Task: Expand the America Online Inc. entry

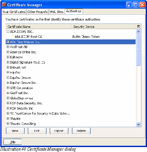Action: click(8, 52)
